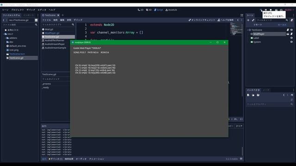Open the Script workspace
Viewport: 296px width, 166px height.
(159, 10)
